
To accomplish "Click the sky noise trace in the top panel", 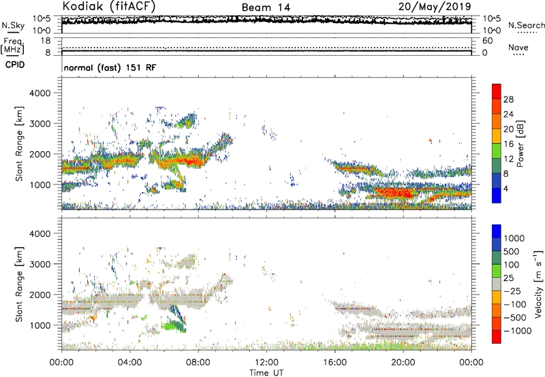I will [266, 20].
